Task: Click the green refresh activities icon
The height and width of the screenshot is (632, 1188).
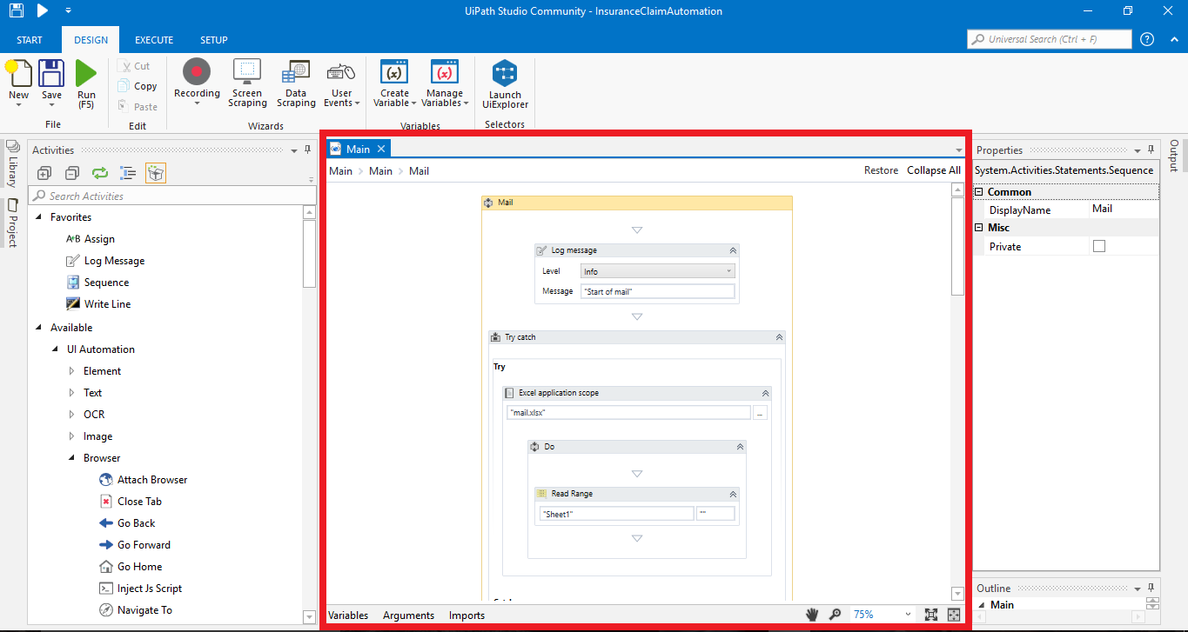Action: tap(100, 173)
